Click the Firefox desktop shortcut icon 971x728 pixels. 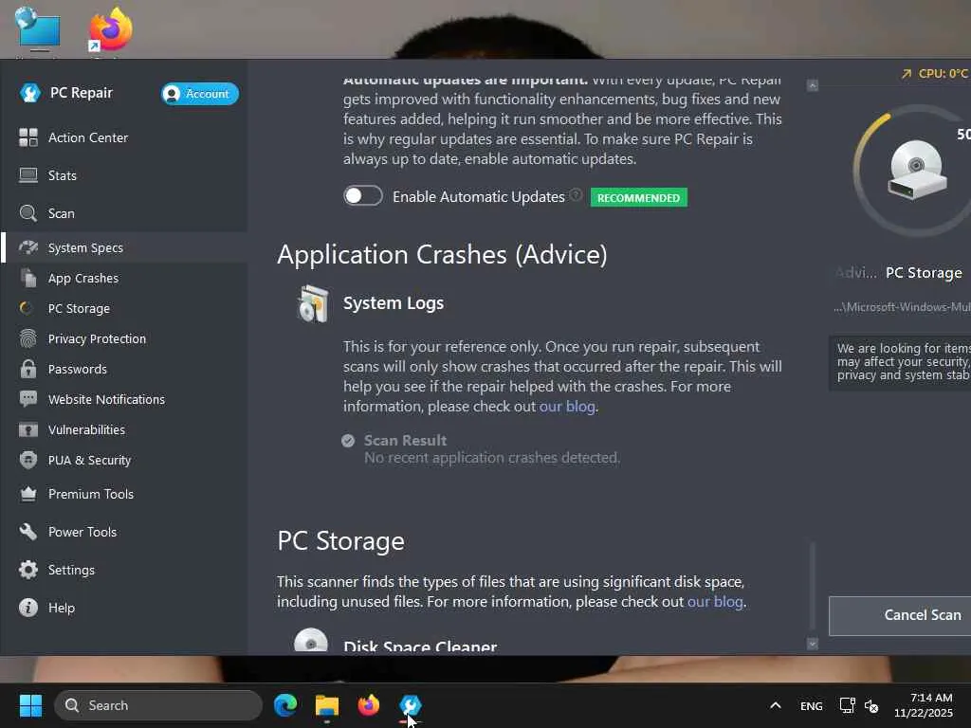pyautogui.click(x=110, y=29)
